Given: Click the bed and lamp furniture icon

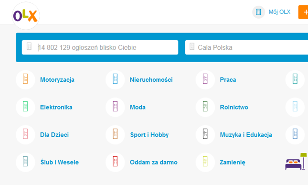Looking at the screenshot, I should [296, 162].
